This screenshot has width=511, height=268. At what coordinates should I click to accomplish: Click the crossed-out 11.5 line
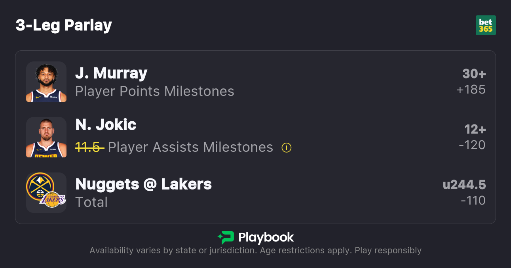pyautogui.click(x=89, y=147)
